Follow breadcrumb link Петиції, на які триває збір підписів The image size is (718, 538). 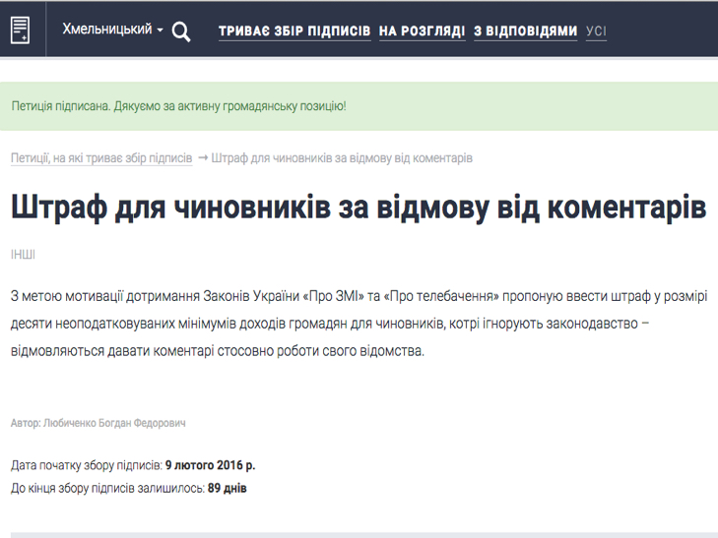(101, 157)
